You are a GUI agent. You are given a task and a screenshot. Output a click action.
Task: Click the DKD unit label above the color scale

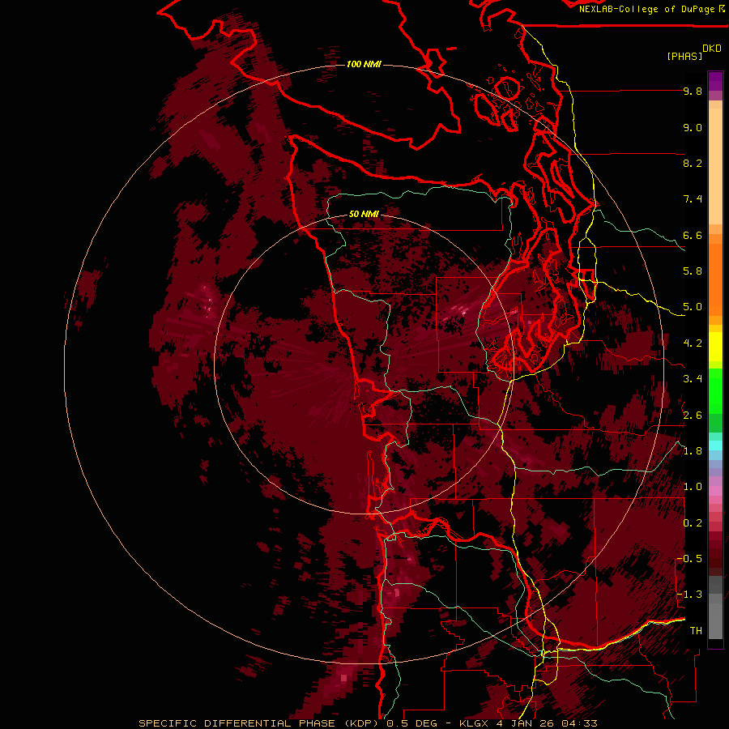[x=712, y=49]
